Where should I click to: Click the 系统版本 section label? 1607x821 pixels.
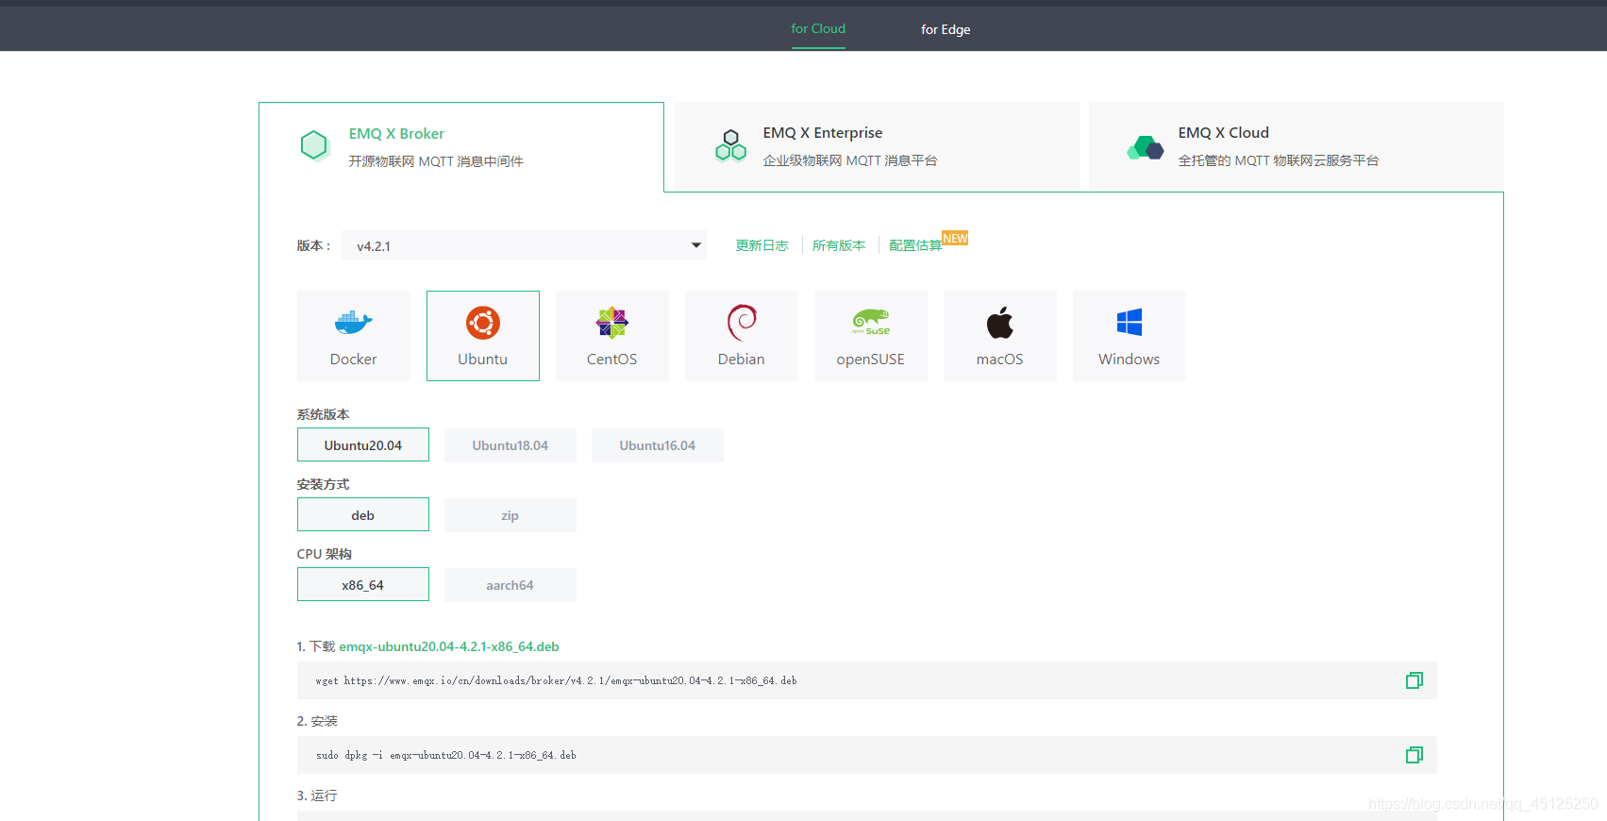pyautogui.click(x=324, y=414)
